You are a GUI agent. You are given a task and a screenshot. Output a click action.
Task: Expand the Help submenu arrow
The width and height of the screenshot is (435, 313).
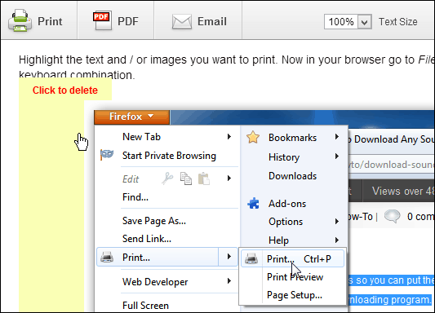tap(337, 240)
